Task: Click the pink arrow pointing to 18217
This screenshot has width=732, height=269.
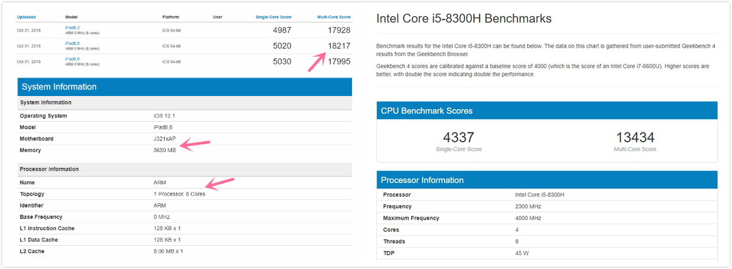Action: (x=317, y=61)
